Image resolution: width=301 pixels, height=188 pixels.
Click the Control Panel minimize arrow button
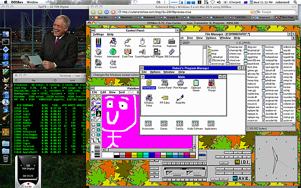(177, 30)
